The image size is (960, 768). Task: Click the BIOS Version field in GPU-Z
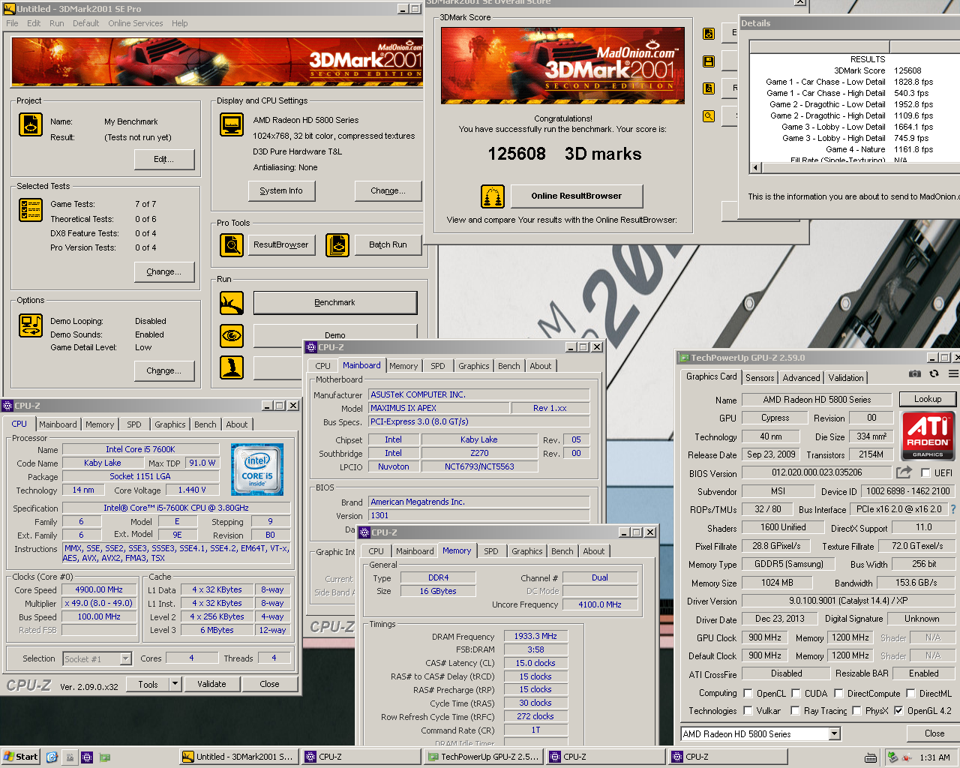(817, 473)
